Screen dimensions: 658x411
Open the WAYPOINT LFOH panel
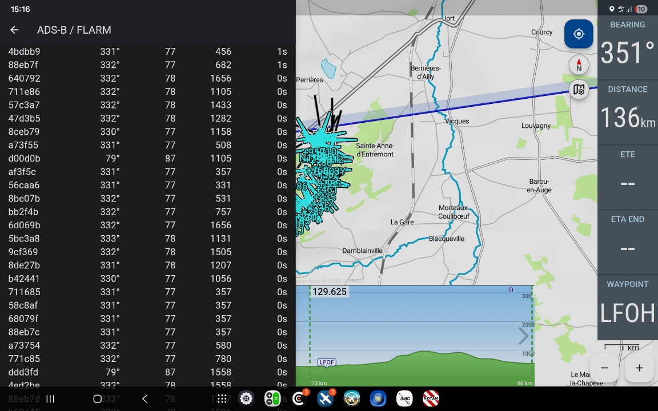(x=627, y=307)
